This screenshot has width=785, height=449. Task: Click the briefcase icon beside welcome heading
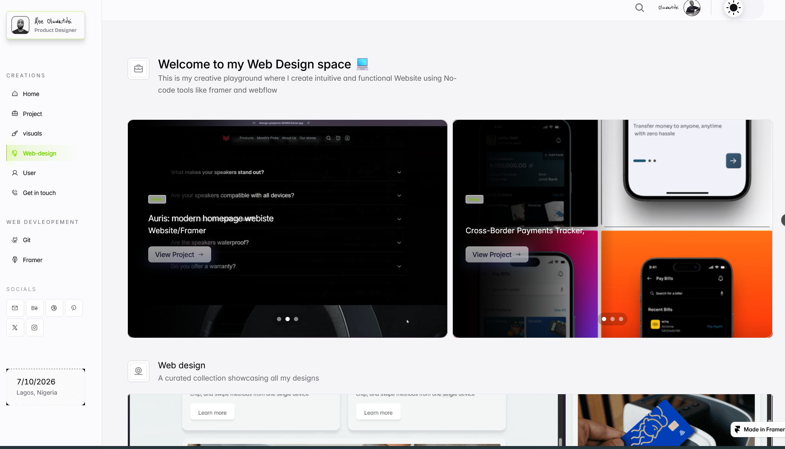(x=138, y=69)
